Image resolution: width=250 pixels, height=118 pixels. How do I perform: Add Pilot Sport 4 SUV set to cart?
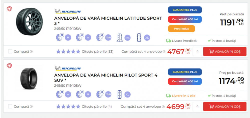[225, 106]
